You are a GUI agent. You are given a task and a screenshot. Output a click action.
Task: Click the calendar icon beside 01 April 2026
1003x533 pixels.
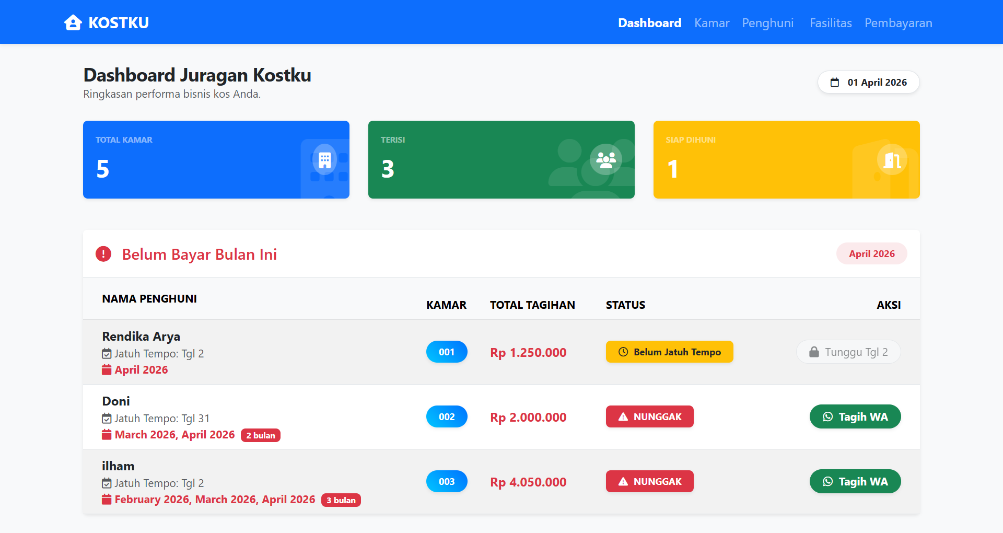[835, 83]
